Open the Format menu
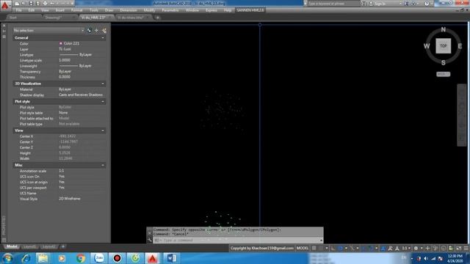Screen dimensions: 470x264 click(76, 10)
